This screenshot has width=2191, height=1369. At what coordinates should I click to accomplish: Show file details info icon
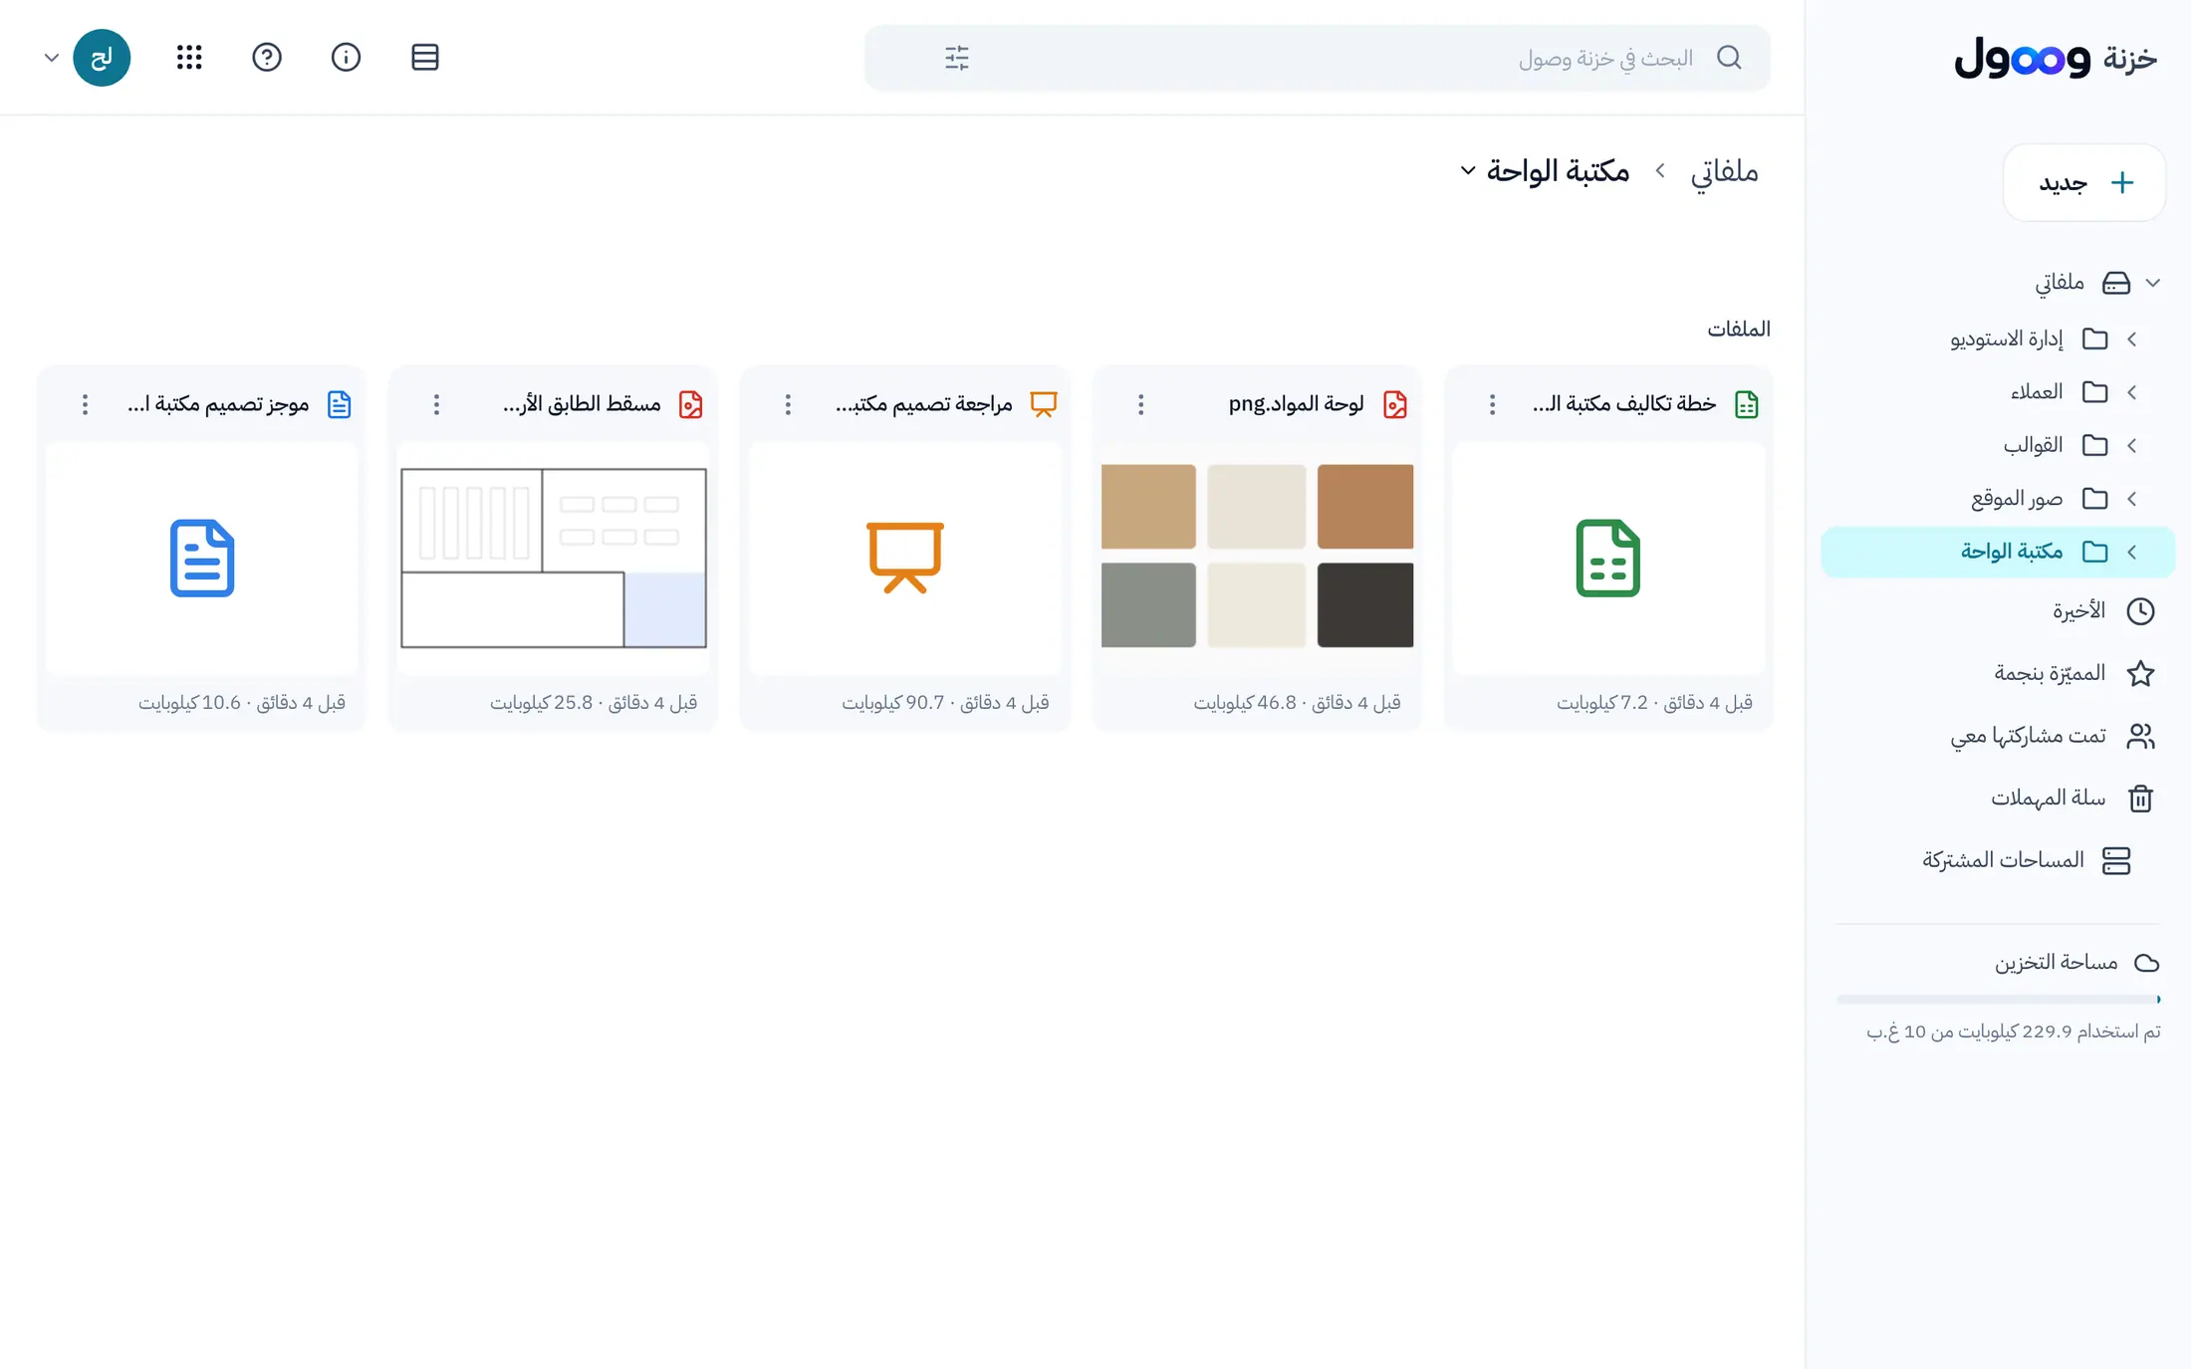point(346,57)
